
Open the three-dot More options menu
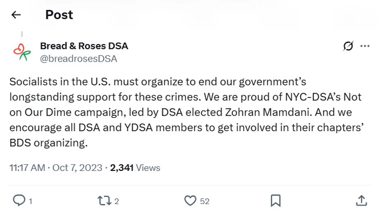(365, 46)
